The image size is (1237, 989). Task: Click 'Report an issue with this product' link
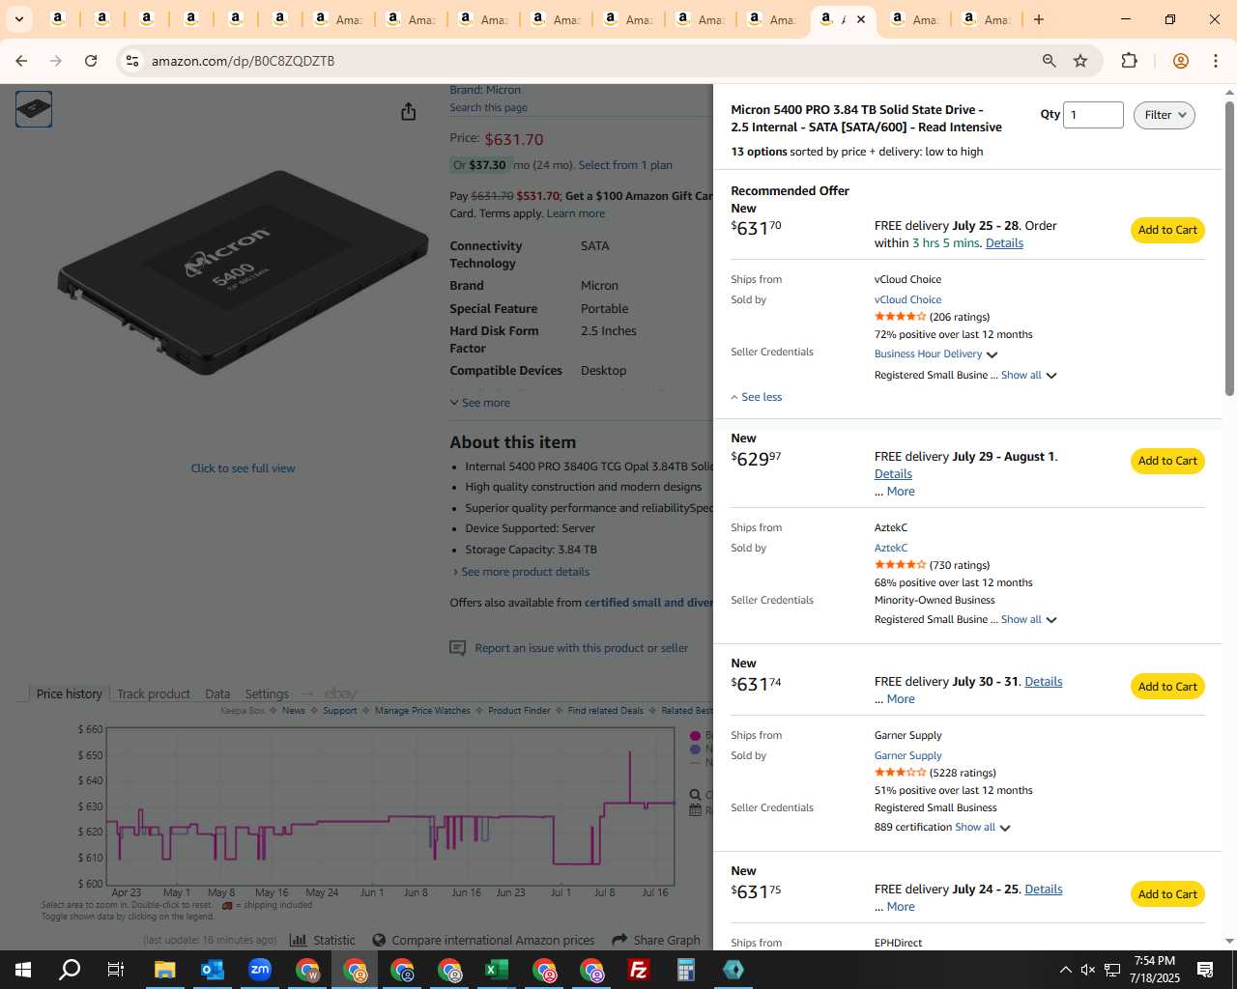[582, 648]
